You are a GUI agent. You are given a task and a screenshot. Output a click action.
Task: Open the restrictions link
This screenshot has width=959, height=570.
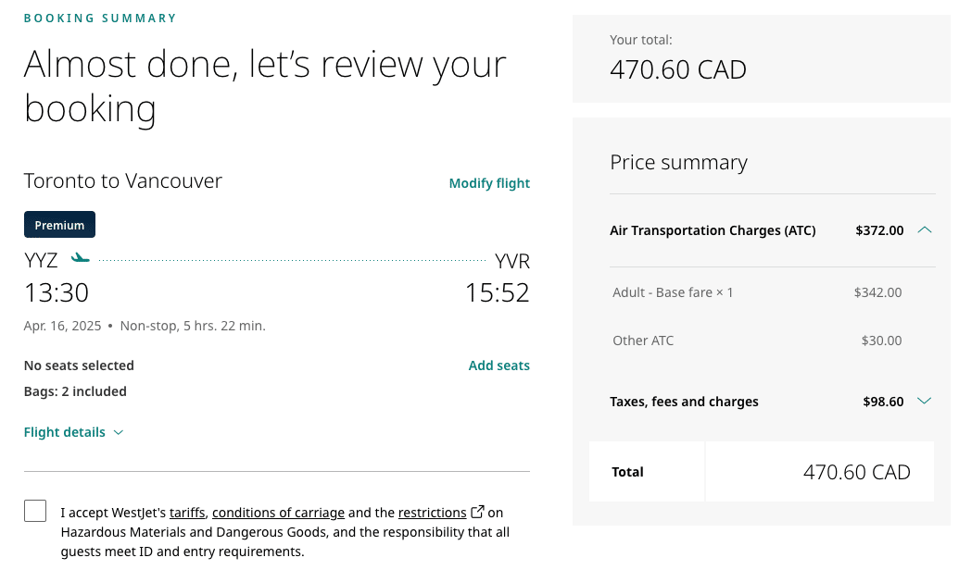point(432,513)
